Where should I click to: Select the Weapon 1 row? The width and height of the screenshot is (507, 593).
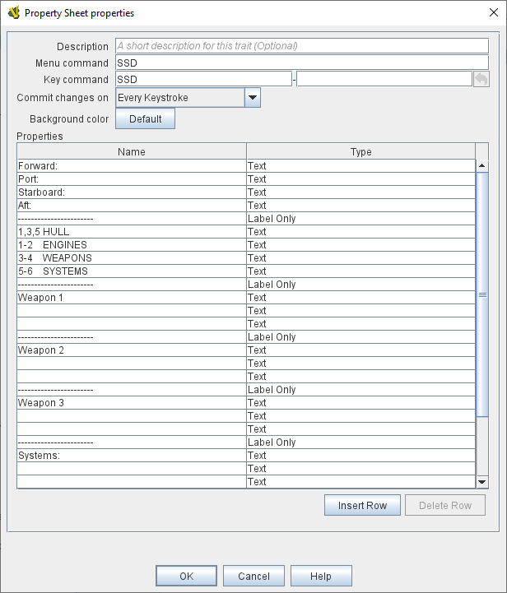tap(132, 298)
